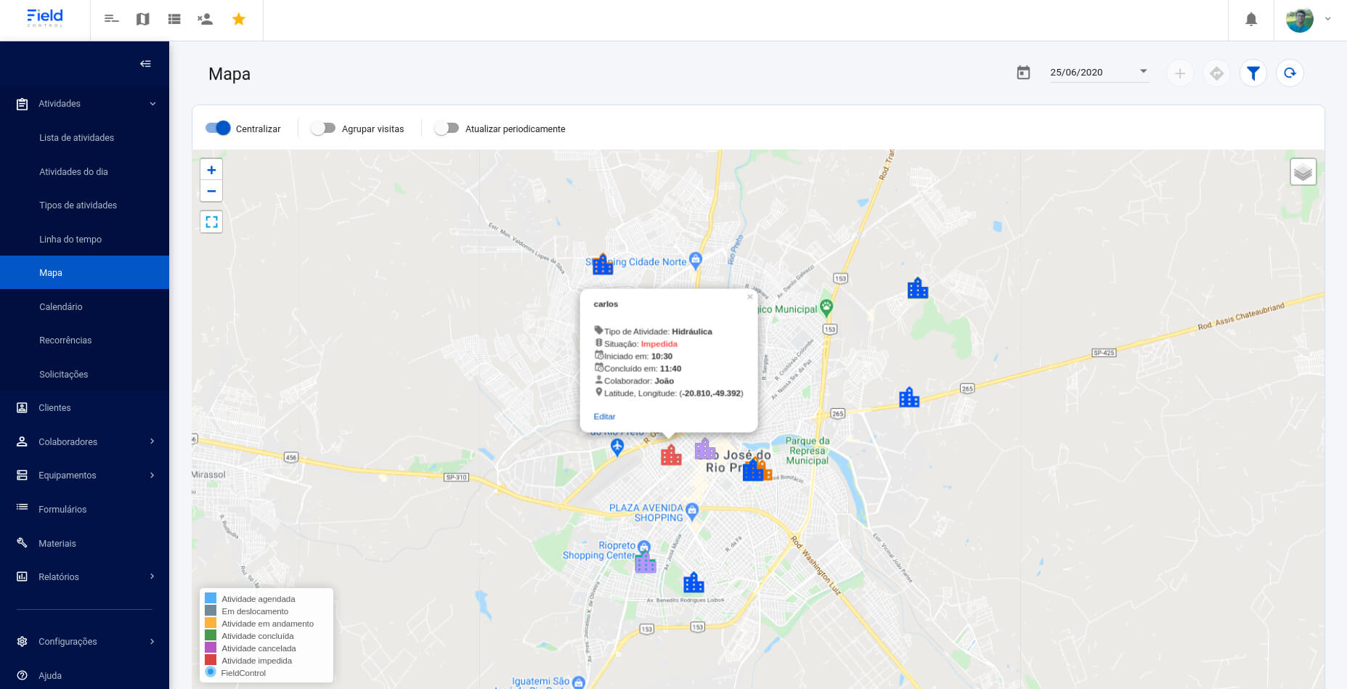
Task: Refresh the map using the reload icon
Action: [1290, 73]
